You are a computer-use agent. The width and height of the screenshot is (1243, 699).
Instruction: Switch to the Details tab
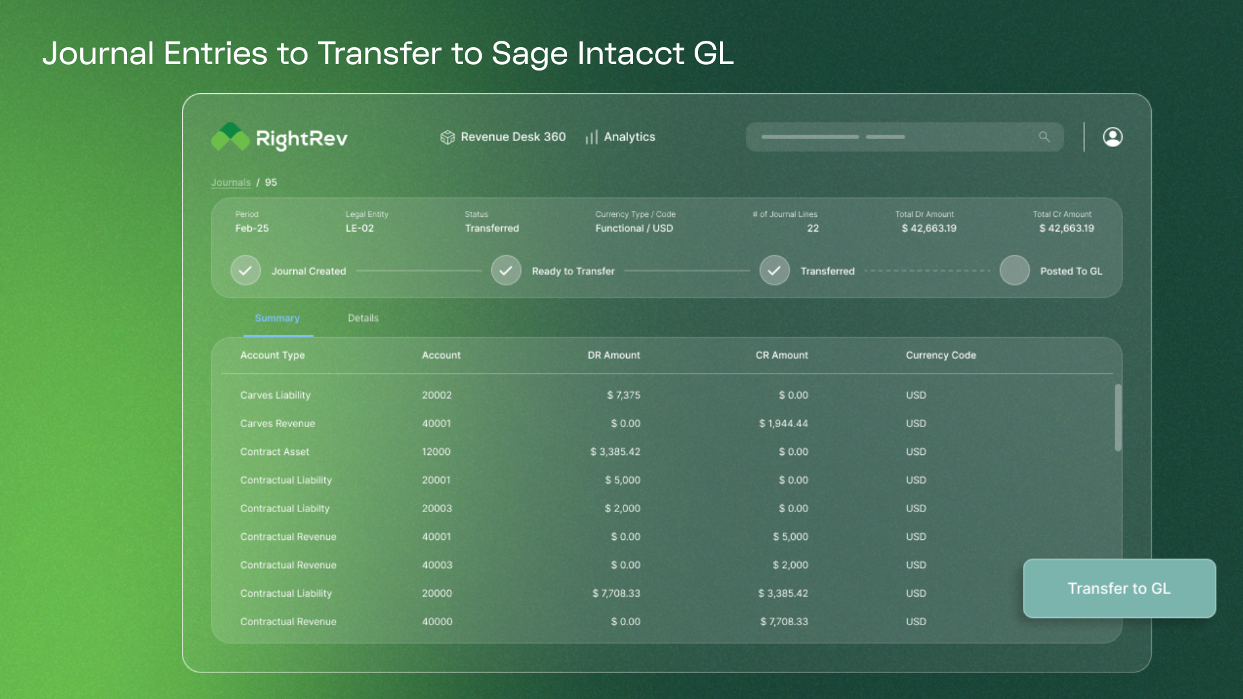pos(363,318)
